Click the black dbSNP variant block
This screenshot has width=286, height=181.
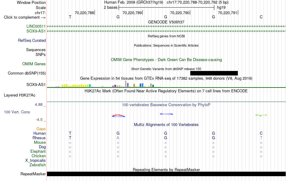(214, 73)
